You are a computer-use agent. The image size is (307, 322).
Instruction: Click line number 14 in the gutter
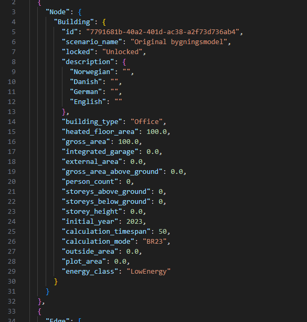(12, 121)
